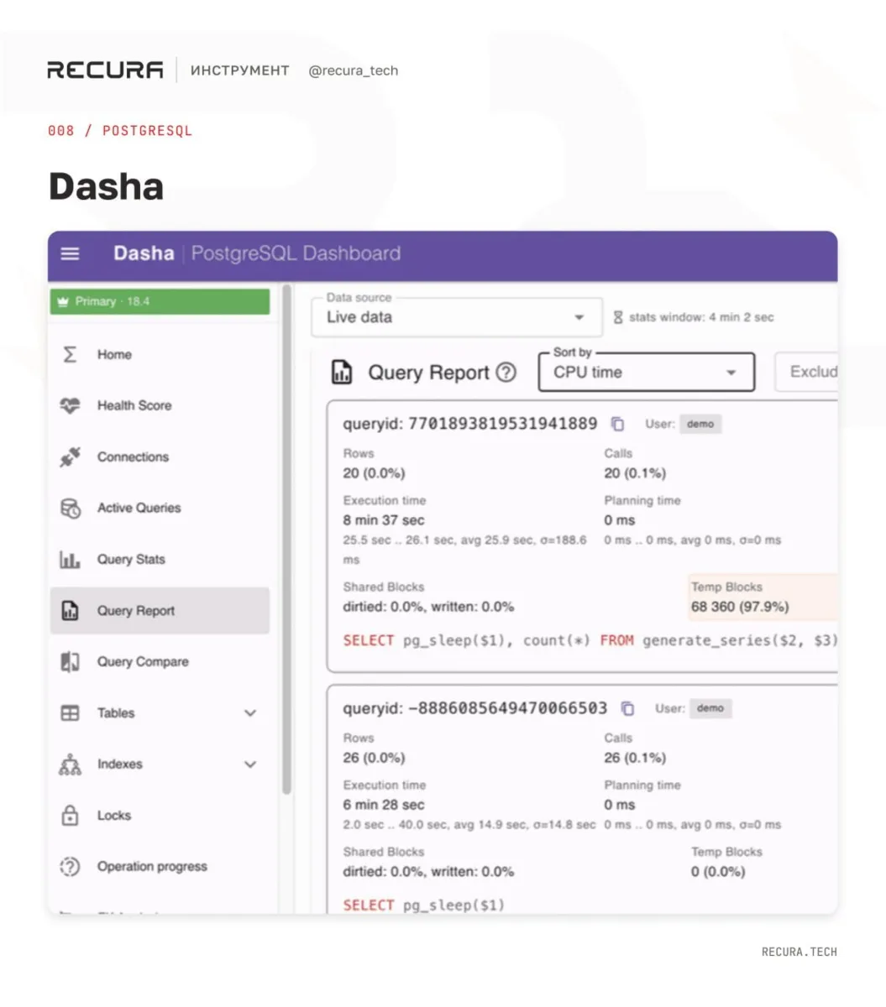
Task: Click the Query Stats bar chart icon
Action: tap(71, 560)
